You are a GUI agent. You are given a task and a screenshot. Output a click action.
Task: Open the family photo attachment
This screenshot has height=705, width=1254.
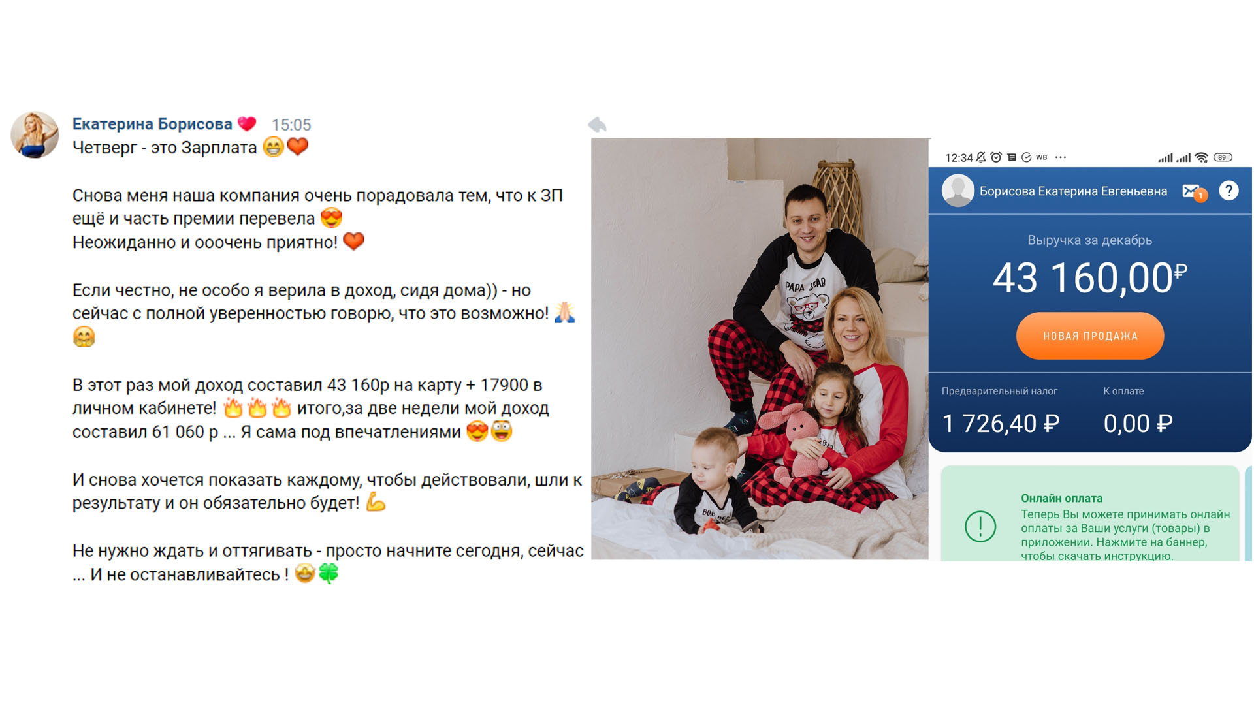pyautogui.click(x=760, y=349)
